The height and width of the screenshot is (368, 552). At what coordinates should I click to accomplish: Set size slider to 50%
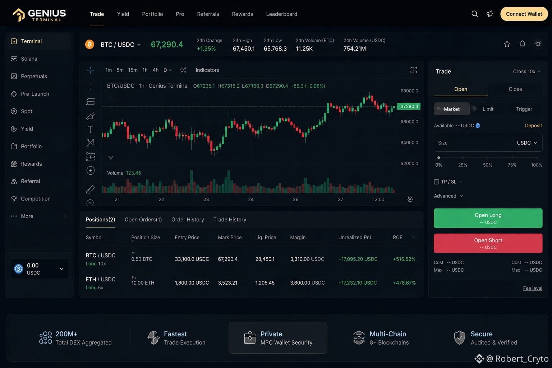point(488,158)
